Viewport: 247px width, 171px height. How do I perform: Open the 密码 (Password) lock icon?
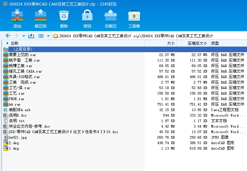click(x=87, y=15)
